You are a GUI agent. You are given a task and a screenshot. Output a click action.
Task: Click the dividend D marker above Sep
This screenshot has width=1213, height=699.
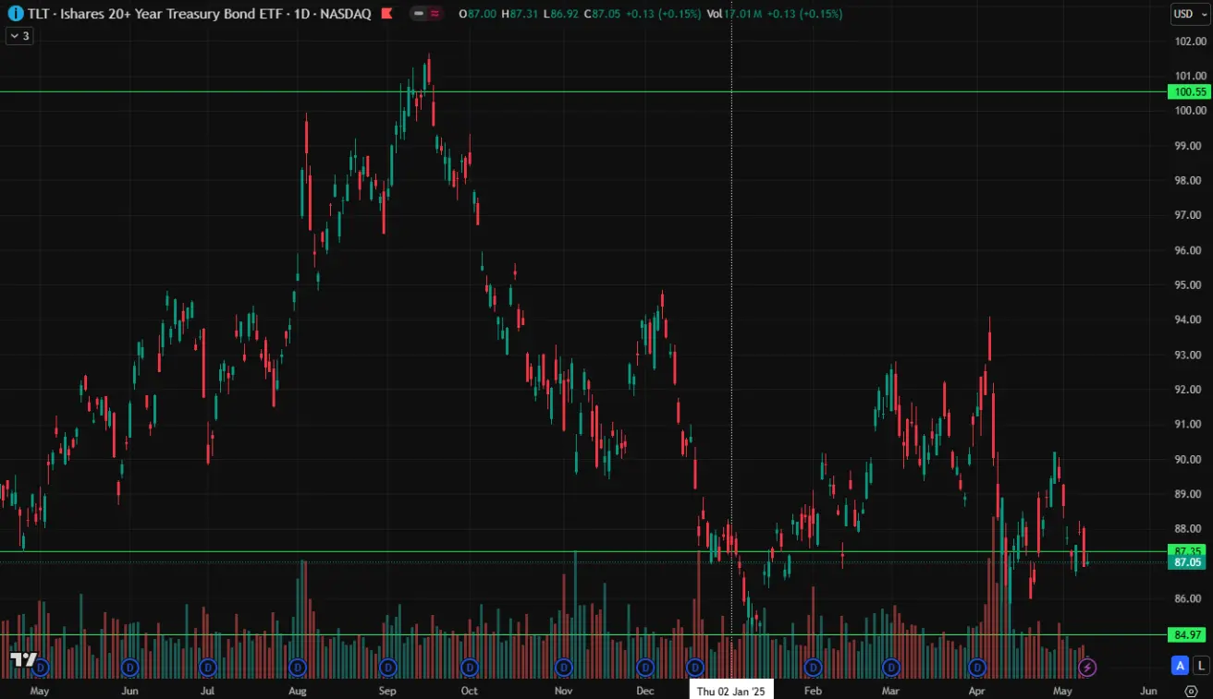click(x=388, y=667)
